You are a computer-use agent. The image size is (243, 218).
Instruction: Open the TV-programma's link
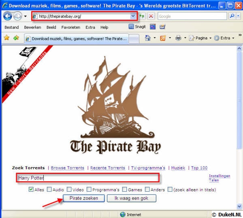[x=148, y=168]
